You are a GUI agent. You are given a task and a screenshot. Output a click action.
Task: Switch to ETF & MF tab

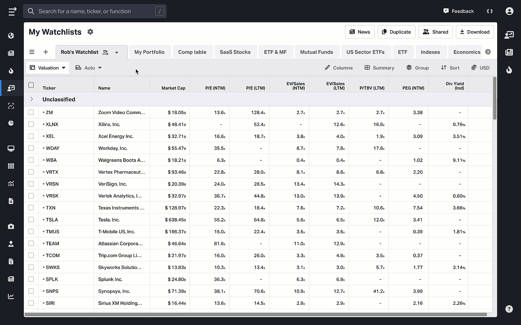[x=275, y=52]
